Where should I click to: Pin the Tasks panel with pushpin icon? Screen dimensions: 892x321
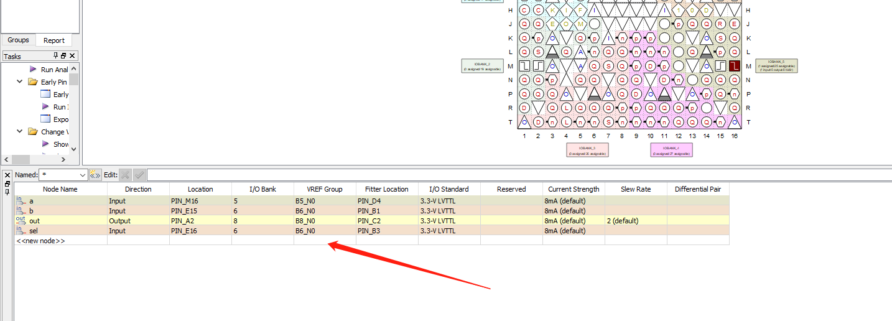55,56
